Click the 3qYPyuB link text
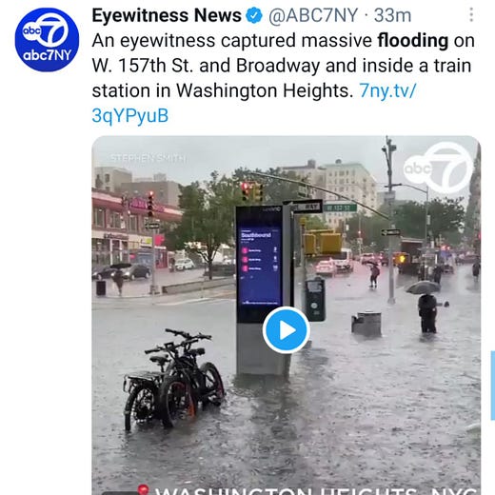This screenshot has width=495, height=495. [x=130, y=116]
